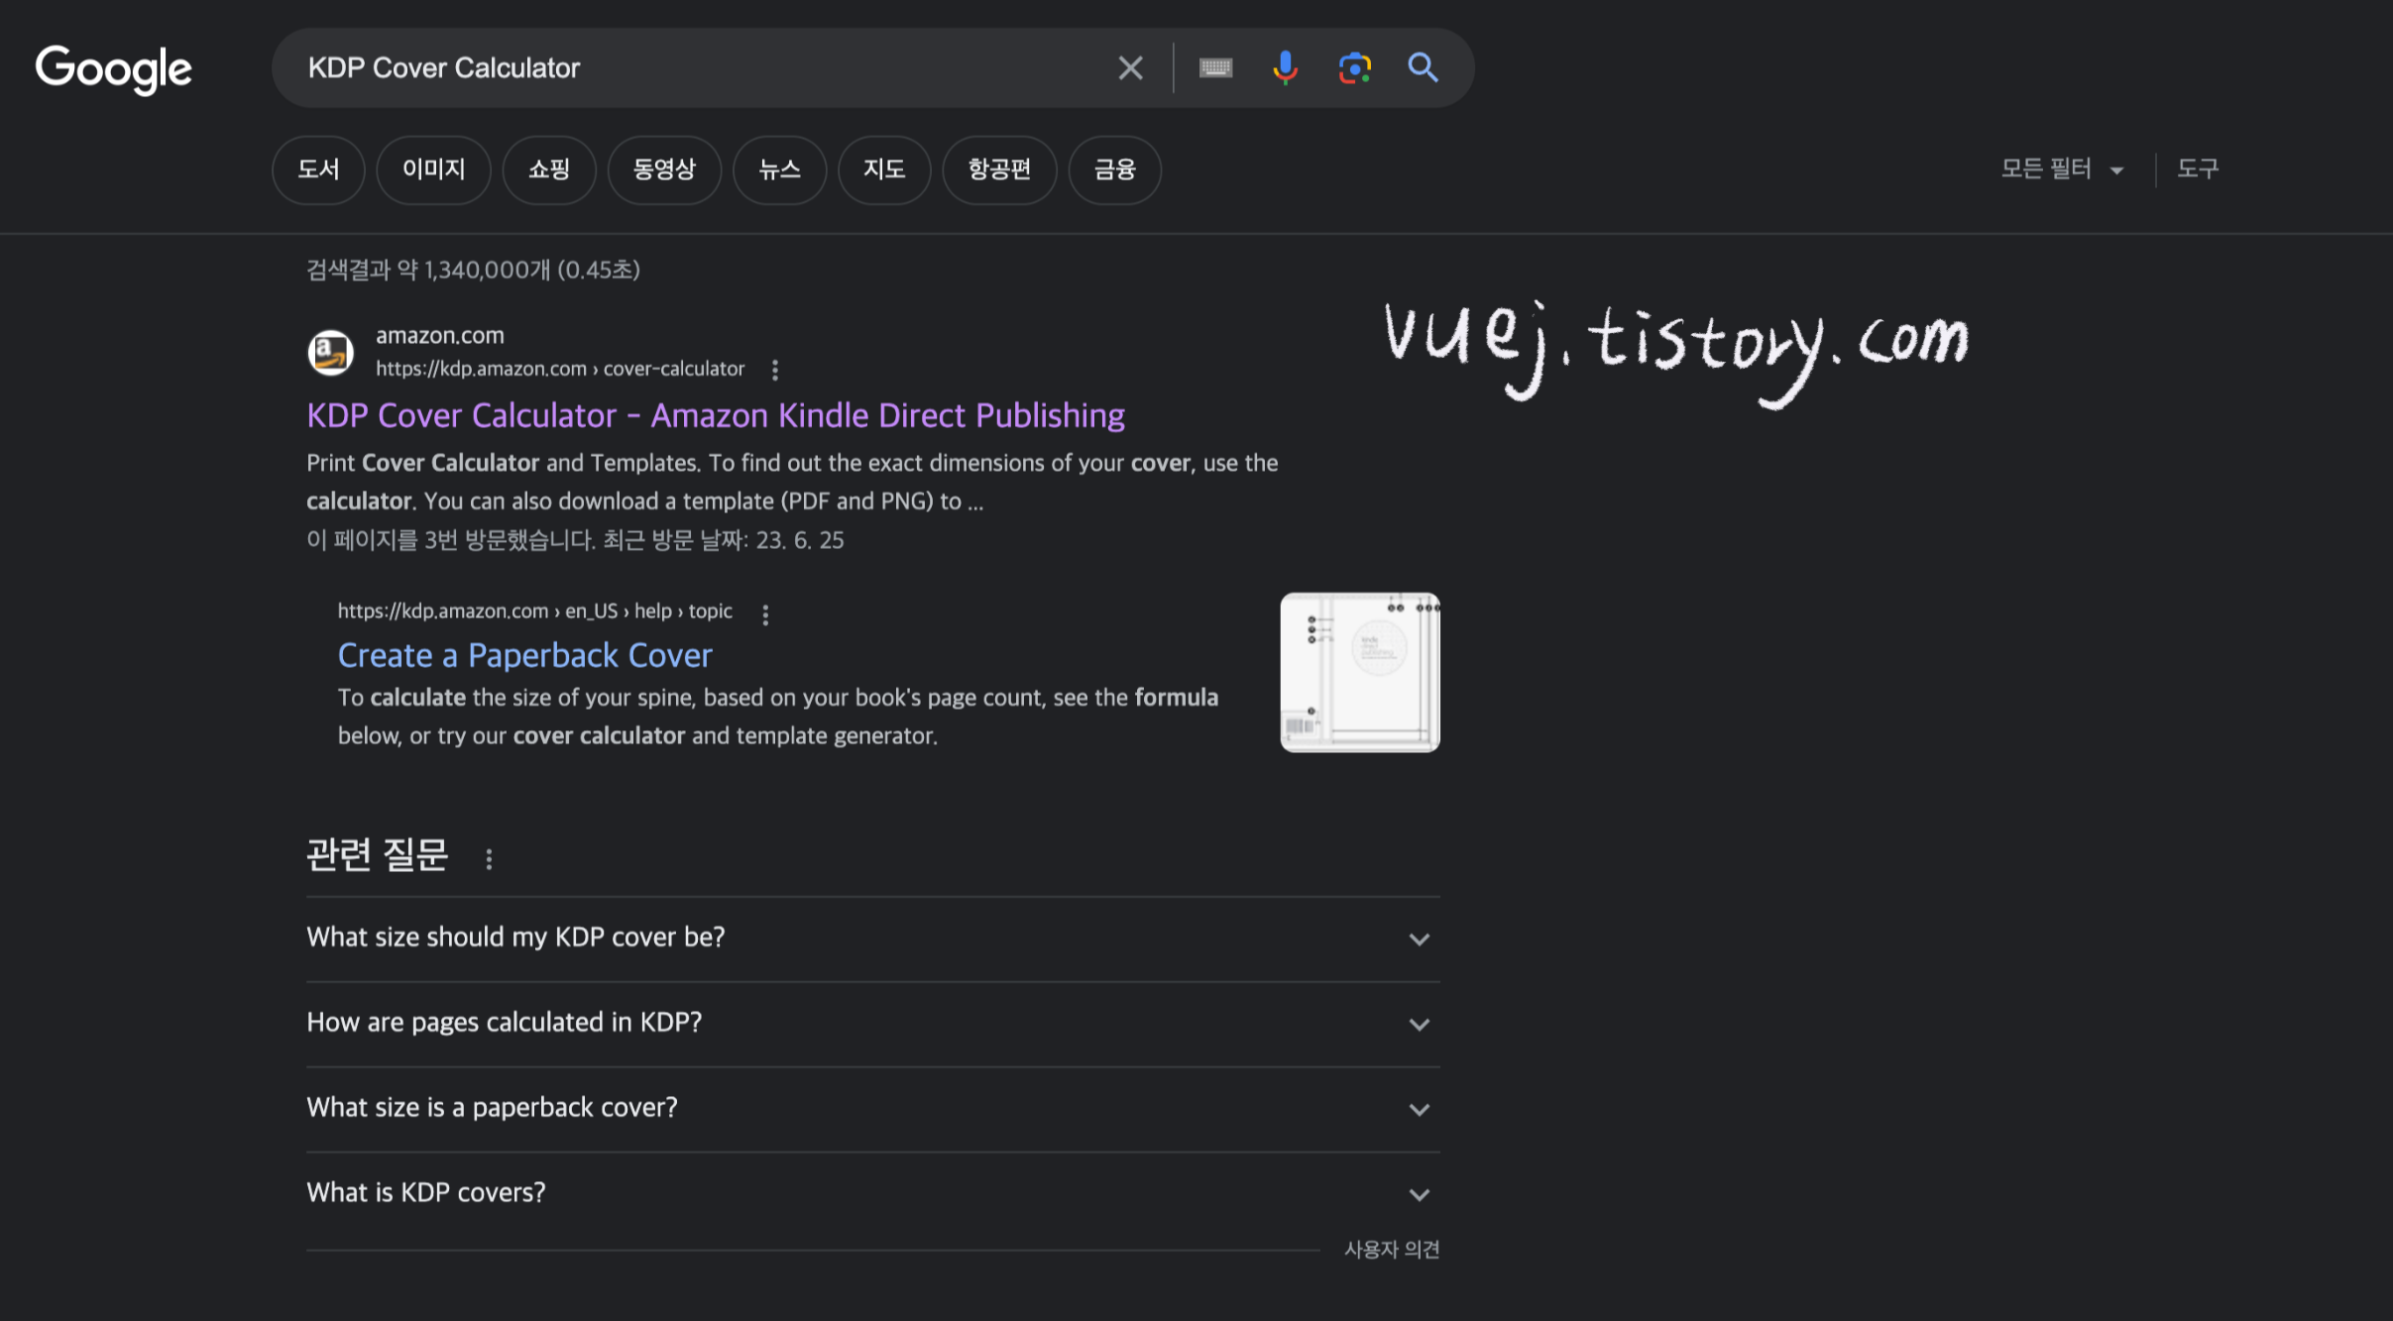Switch to the 동영상 results tab
Screen dimensions: 2393x1321
pos(664,169)
